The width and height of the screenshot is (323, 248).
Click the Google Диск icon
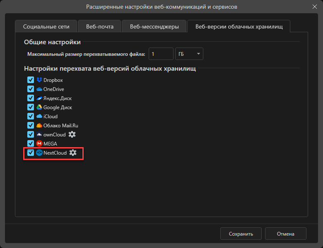pyautogui.click(x=39, y=107)
